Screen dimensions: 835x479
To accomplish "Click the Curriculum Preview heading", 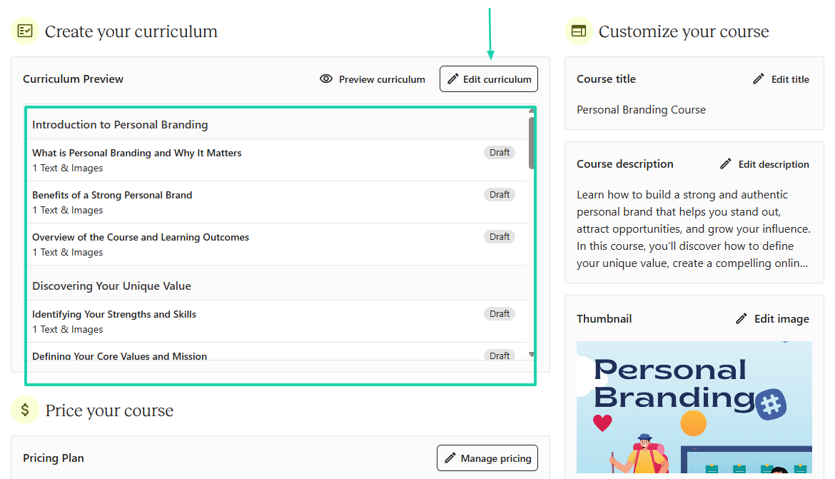I will 73,79.
